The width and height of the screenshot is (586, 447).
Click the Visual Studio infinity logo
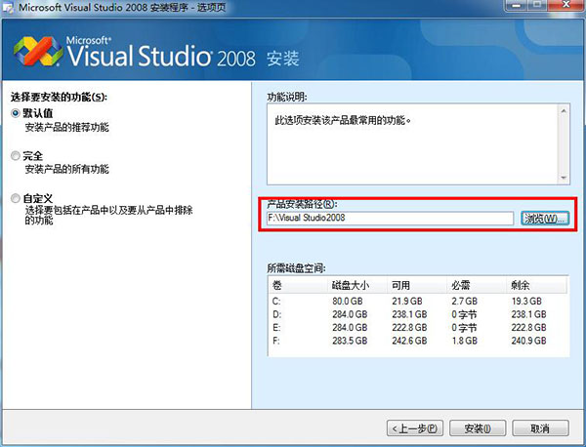click(x=39, y=55)
